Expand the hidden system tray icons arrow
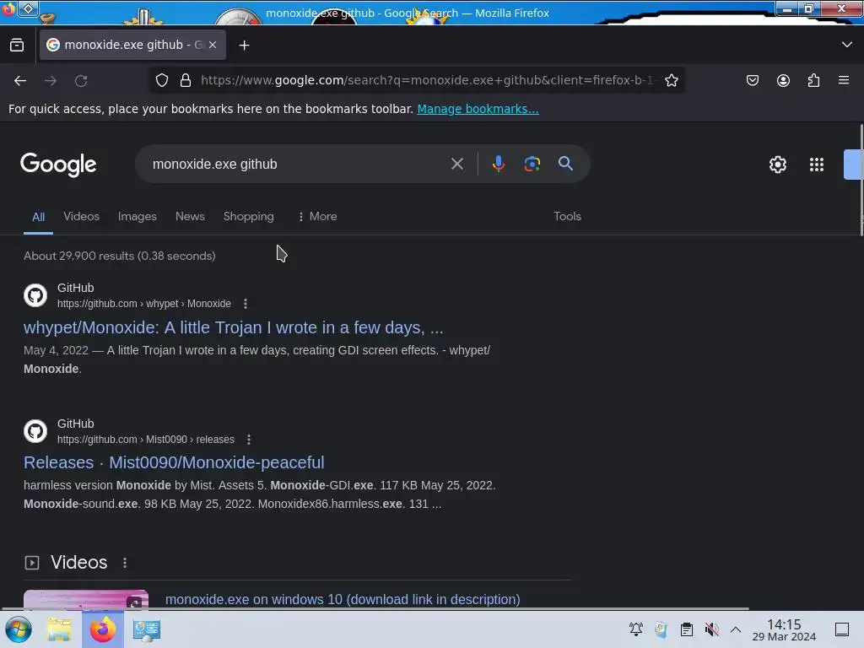The height and width of the screenshot is (648, 864). click(736, 629)
